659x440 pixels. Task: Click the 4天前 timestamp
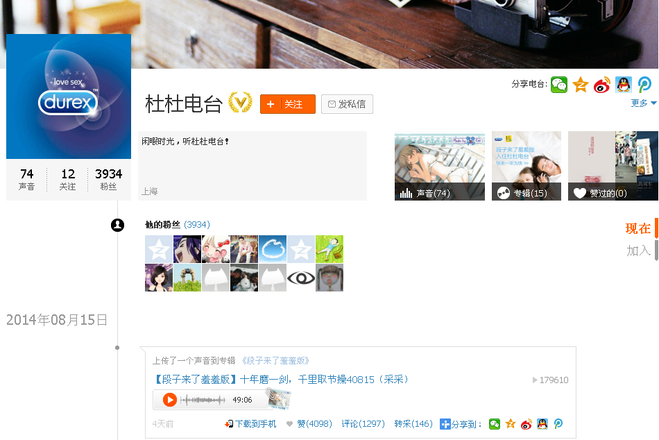[163, 424]
